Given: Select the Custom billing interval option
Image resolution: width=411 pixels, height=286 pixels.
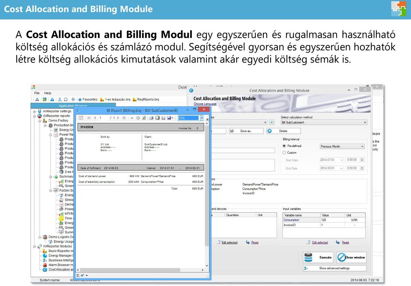Looking at the screenshot, I should [x=284, y=152].
